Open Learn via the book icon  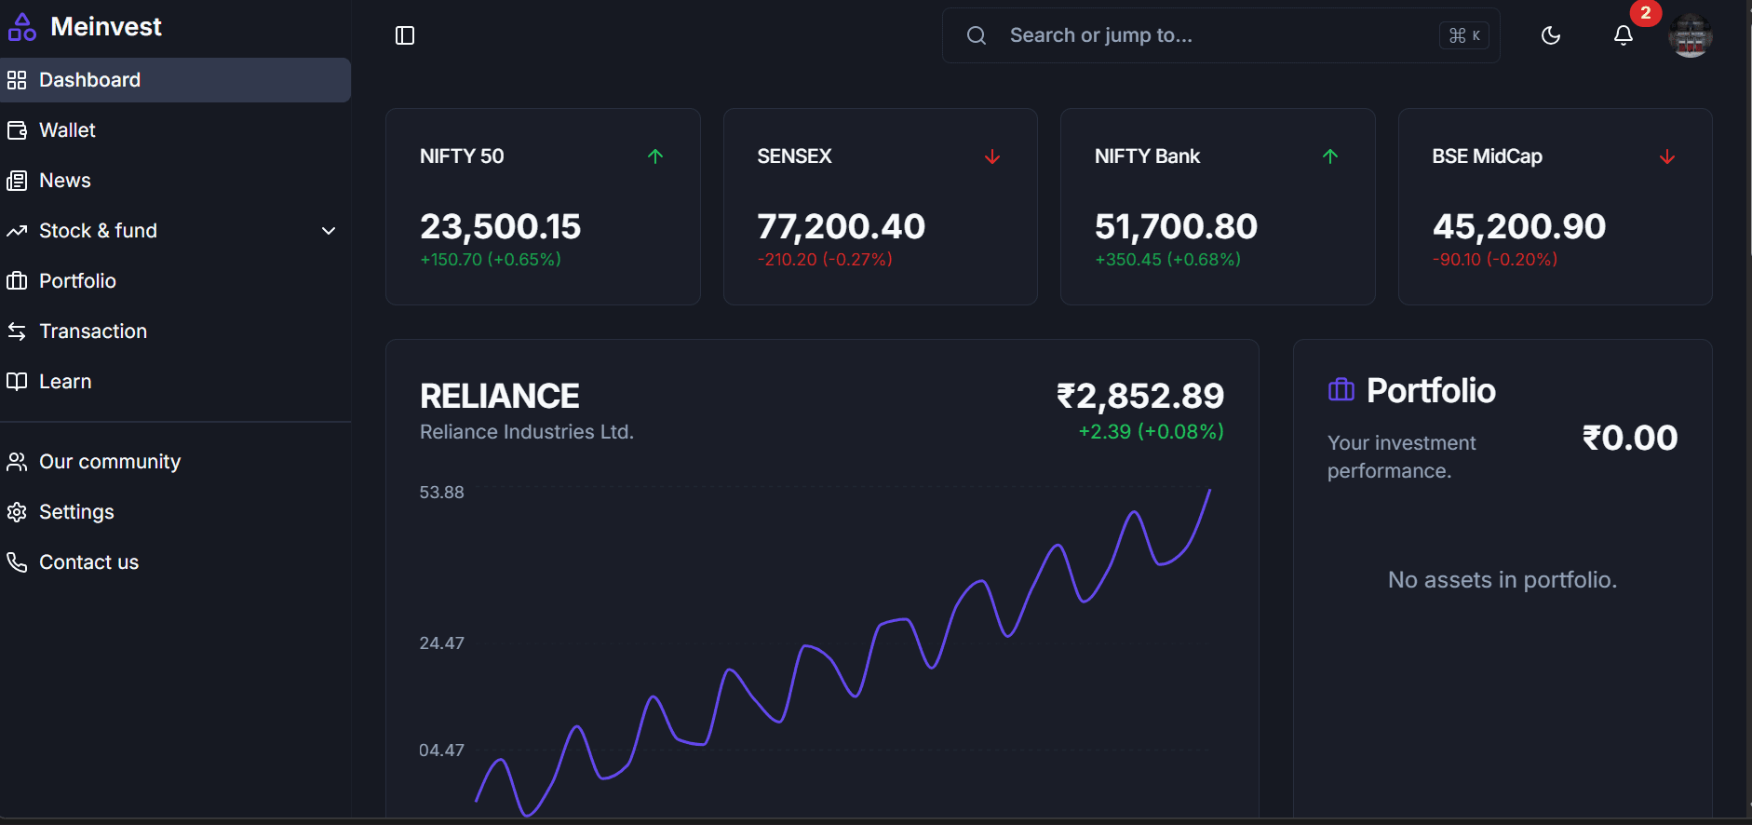point(17,382)
